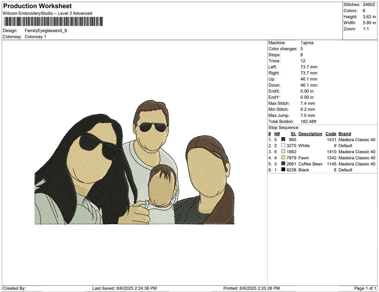Click the Total Bobbin value '182.48ft'
This screenshot has height=292, width=379.
pyautogui.click(x=309, y=121)
